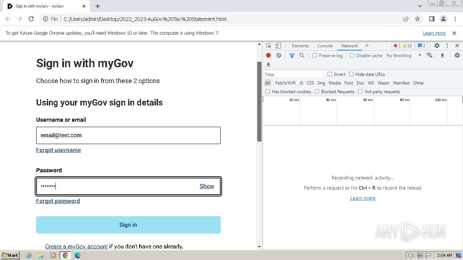The height and width of the screenshot is (260, 463).
Task: Share this page from the address bar
Action: pyautogui.click(x=406, y=19)
